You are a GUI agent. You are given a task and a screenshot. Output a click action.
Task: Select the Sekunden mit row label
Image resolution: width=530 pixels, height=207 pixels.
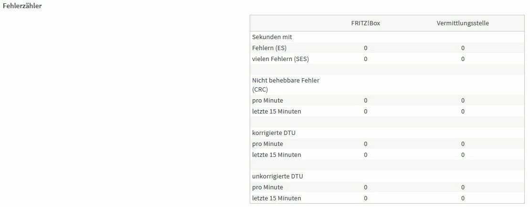[272, 37]
